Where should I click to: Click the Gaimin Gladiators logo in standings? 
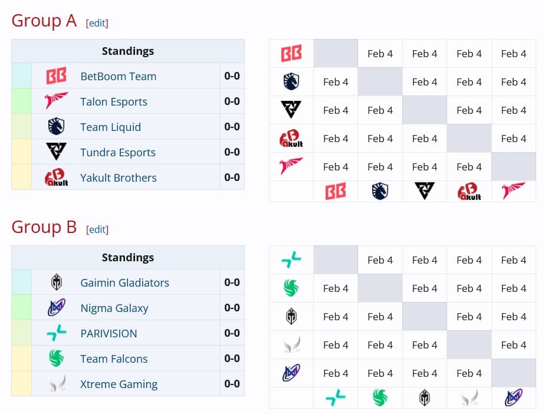click(x=57, y=282)
